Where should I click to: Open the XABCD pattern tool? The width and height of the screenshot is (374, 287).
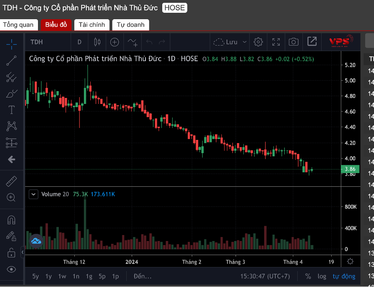(12, 126)
